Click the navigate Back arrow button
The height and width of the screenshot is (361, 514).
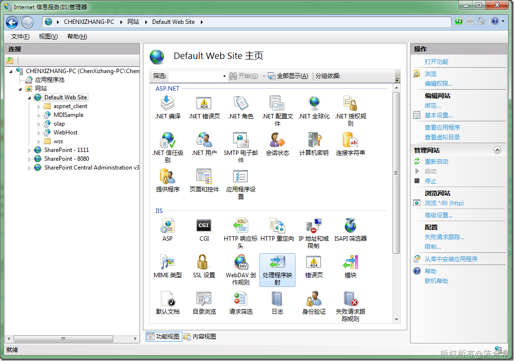pos(12,22)
